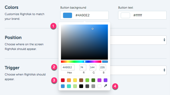Image resolution: width=170 pixels, height=95 pixels.
Task: Click 'Customize RightAsk to match your brand' text
Action: coord(25,16)
